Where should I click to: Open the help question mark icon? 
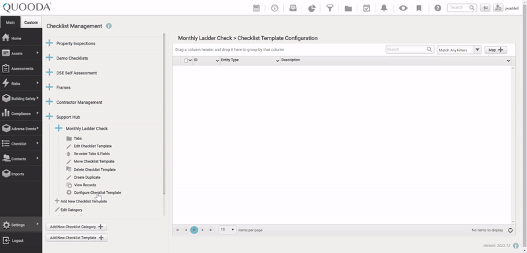click(x=437, y=8)
